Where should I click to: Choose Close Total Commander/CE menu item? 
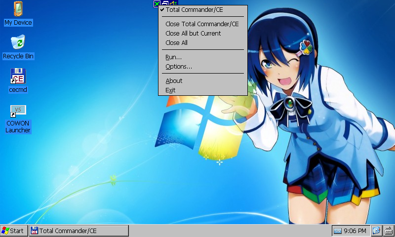(x=203, y=24)
